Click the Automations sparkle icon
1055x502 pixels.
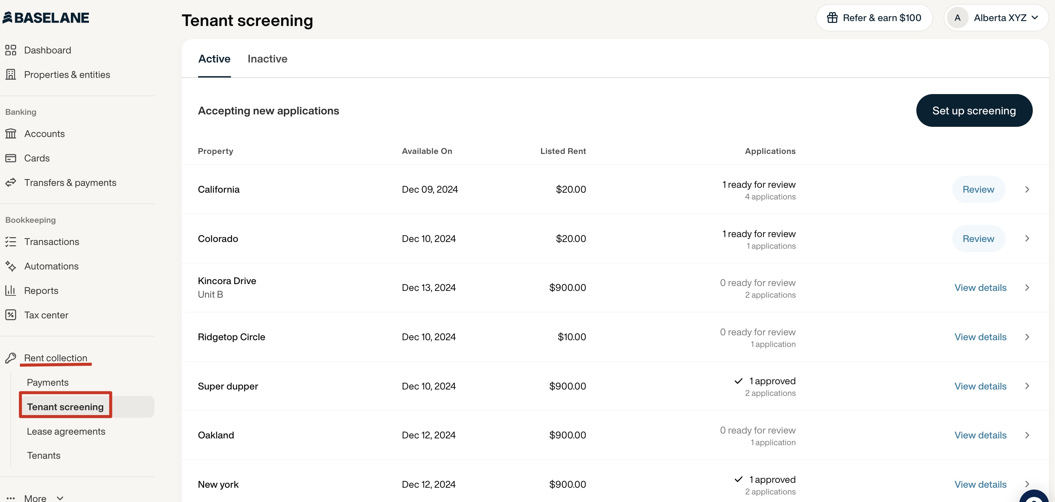pyautogui.click(x=11, y=266)
